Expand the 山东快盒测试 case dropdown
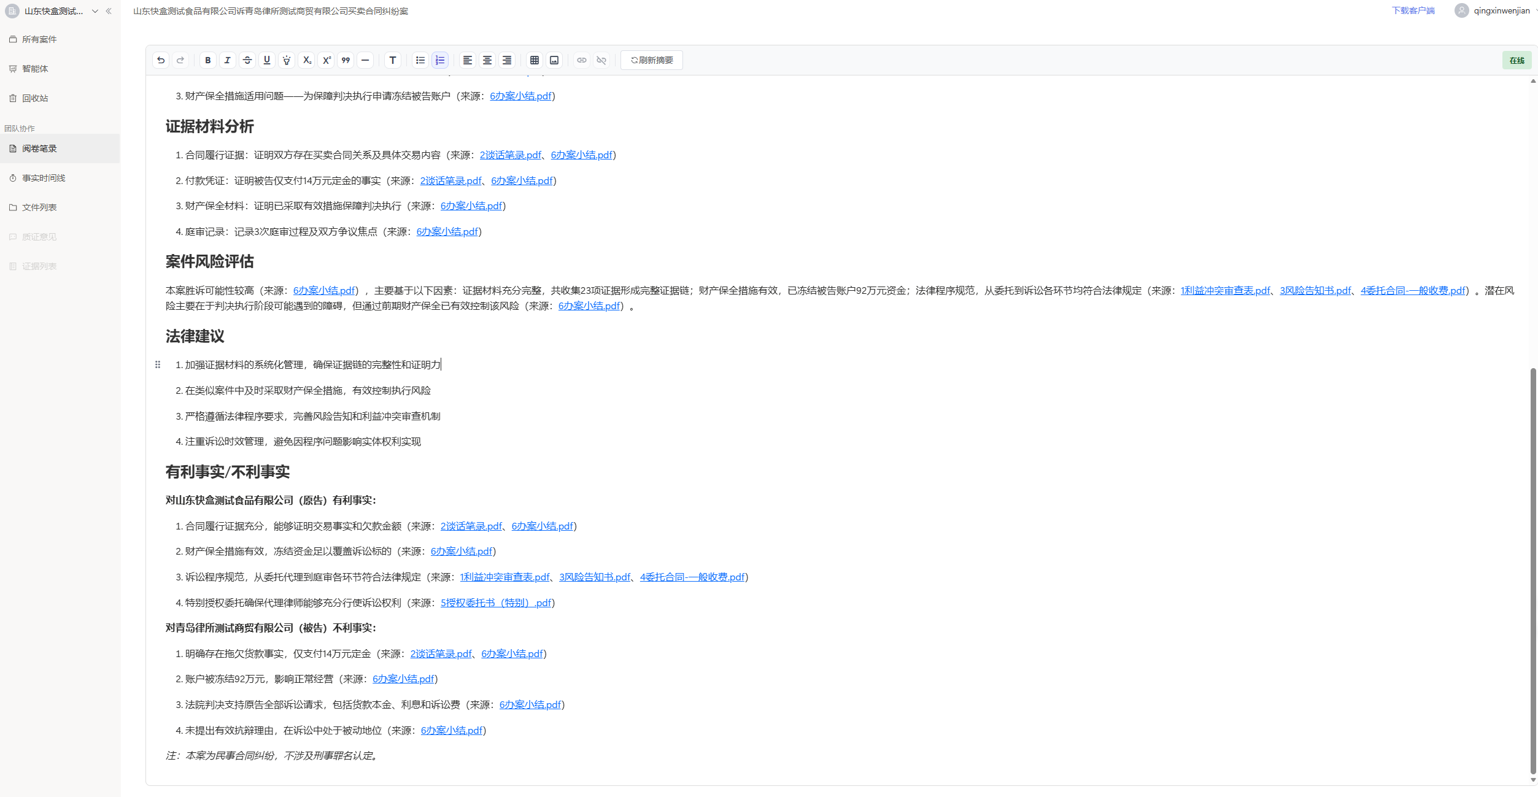This screenshot has height=797, width=1538. click(95, 11)
